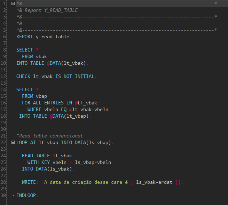Screen dimensions: 228x205
Task: Click 'ls_vbak-erdat' in WRITE template
Action: (154, 182)
